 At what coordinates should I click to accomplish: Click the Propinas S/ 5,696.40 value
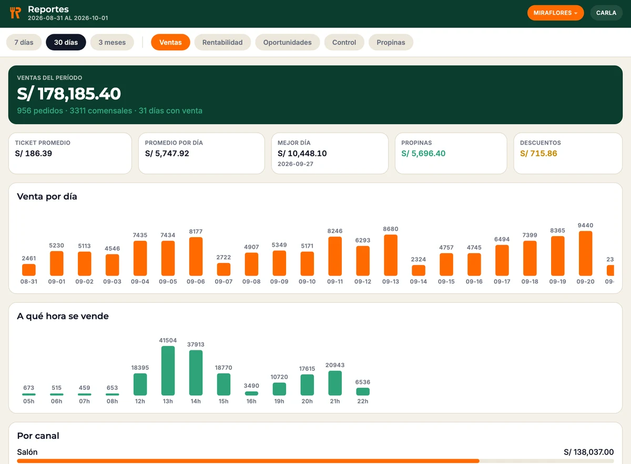pos(423,154)
